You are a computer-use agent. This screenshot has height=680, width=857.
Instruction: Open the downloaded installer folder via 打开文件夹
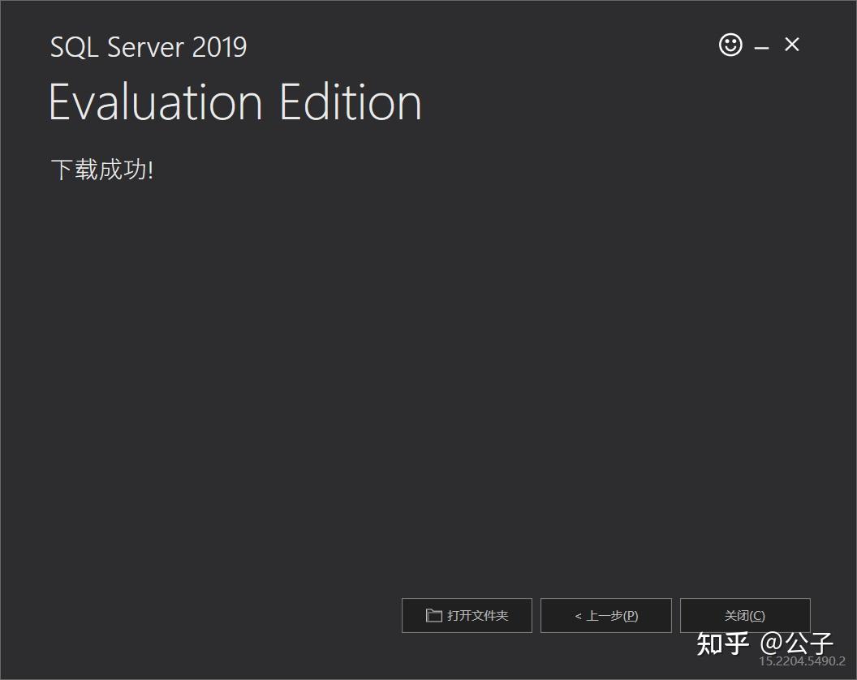(467, 615)
